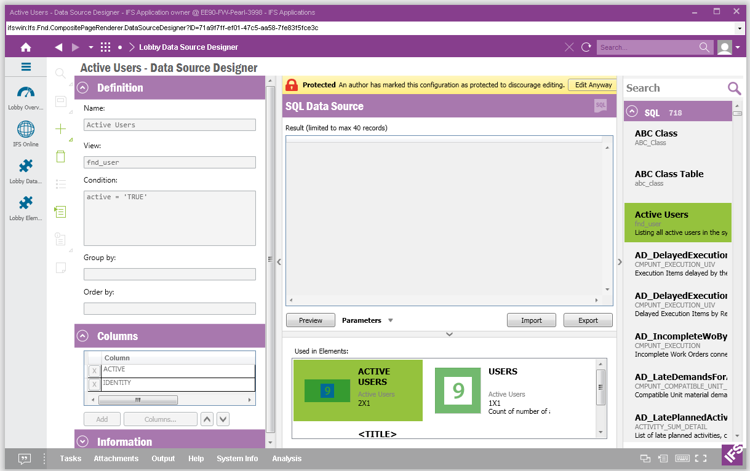
Task: Click the Group by field
Action: pos(170,274)
